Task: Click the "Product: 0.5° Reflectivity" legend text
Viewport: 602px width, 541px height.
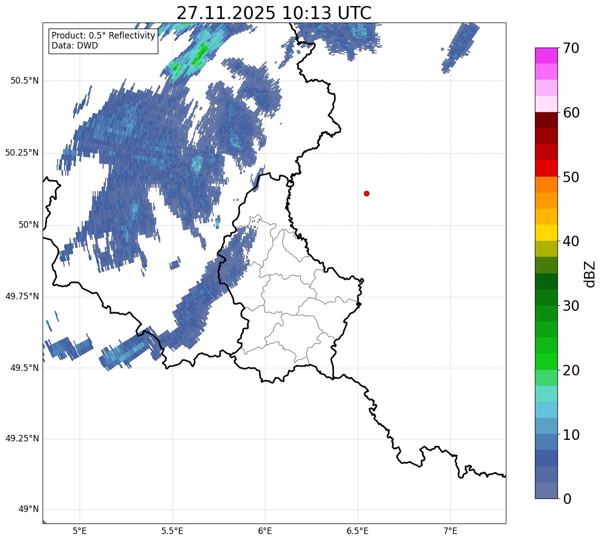Action: (103, 36)
